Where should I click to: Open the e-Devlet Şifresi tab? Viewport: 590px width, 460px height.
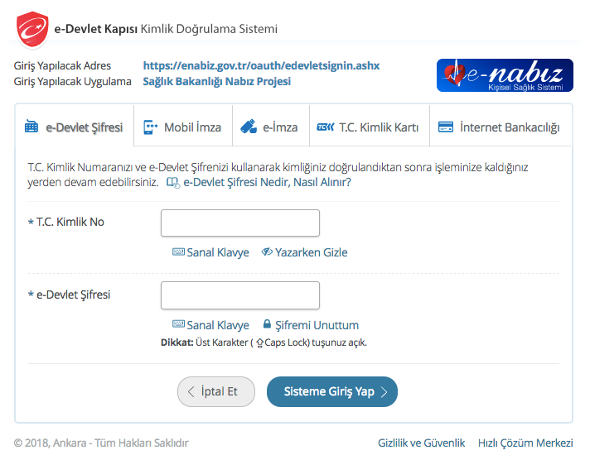74,127
